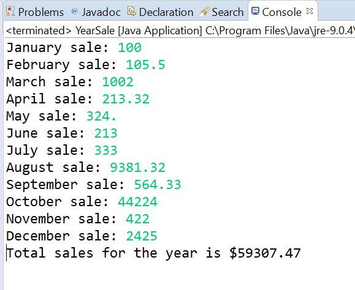Open the Search tab
The width and height of the screenshot is (355, 290).
pos(222,12)
